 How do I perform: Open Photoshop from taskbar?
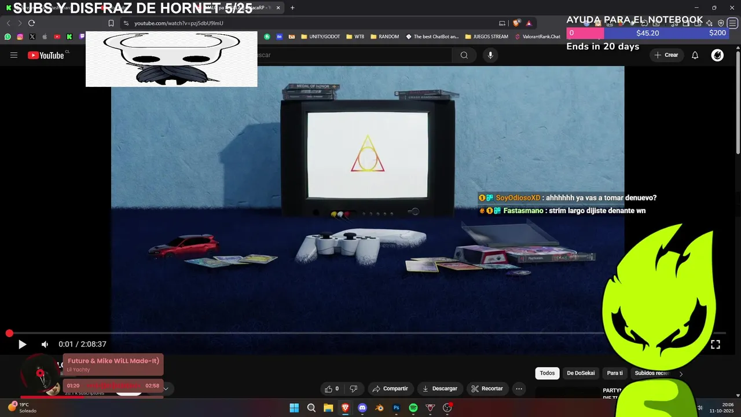pos(397,408)
